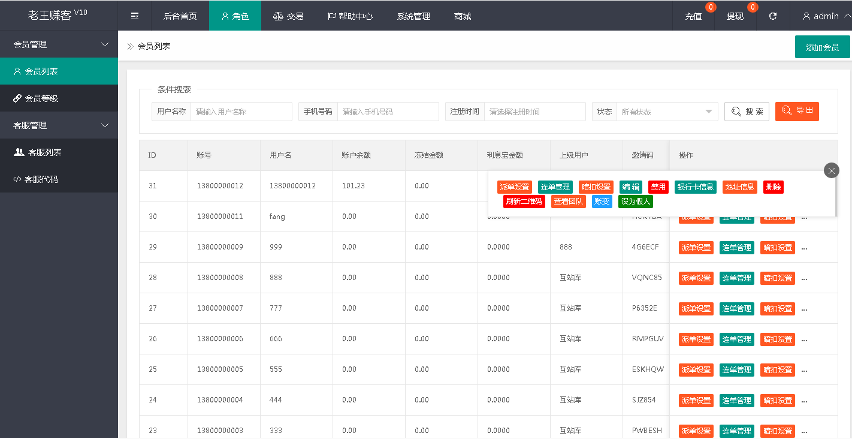Click 连单管理 for user 555
This screenshot has height=439, width=852.
737,370
